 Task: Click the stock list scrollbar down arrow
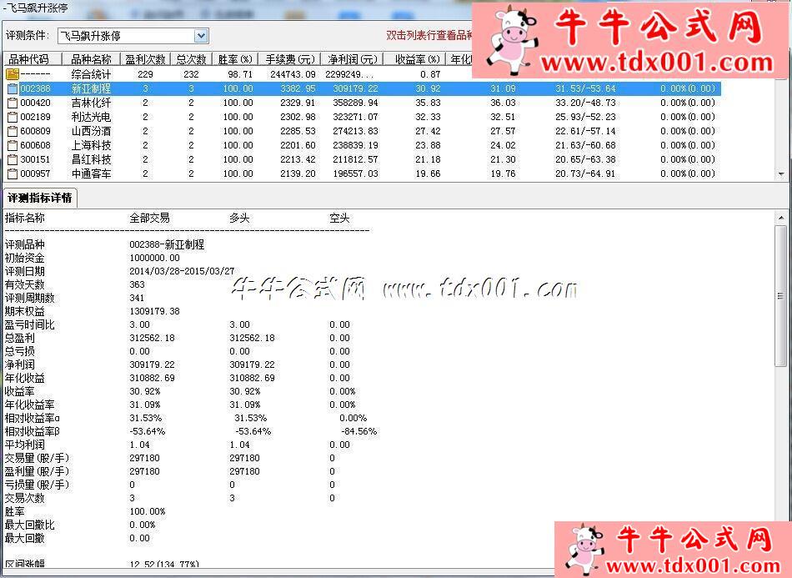[x=781, y=173]
